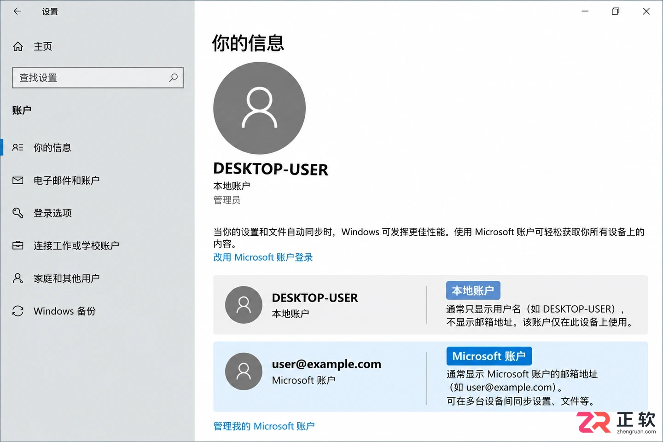The width and height of the screenshot is (663, 442).
Task: Click the DESKTOP-USER local account card avatar
Action: [244, 305]
